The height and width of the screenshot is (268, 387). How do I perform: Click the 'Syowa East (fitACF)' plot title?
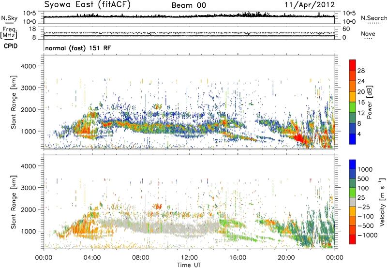(88, 4)
